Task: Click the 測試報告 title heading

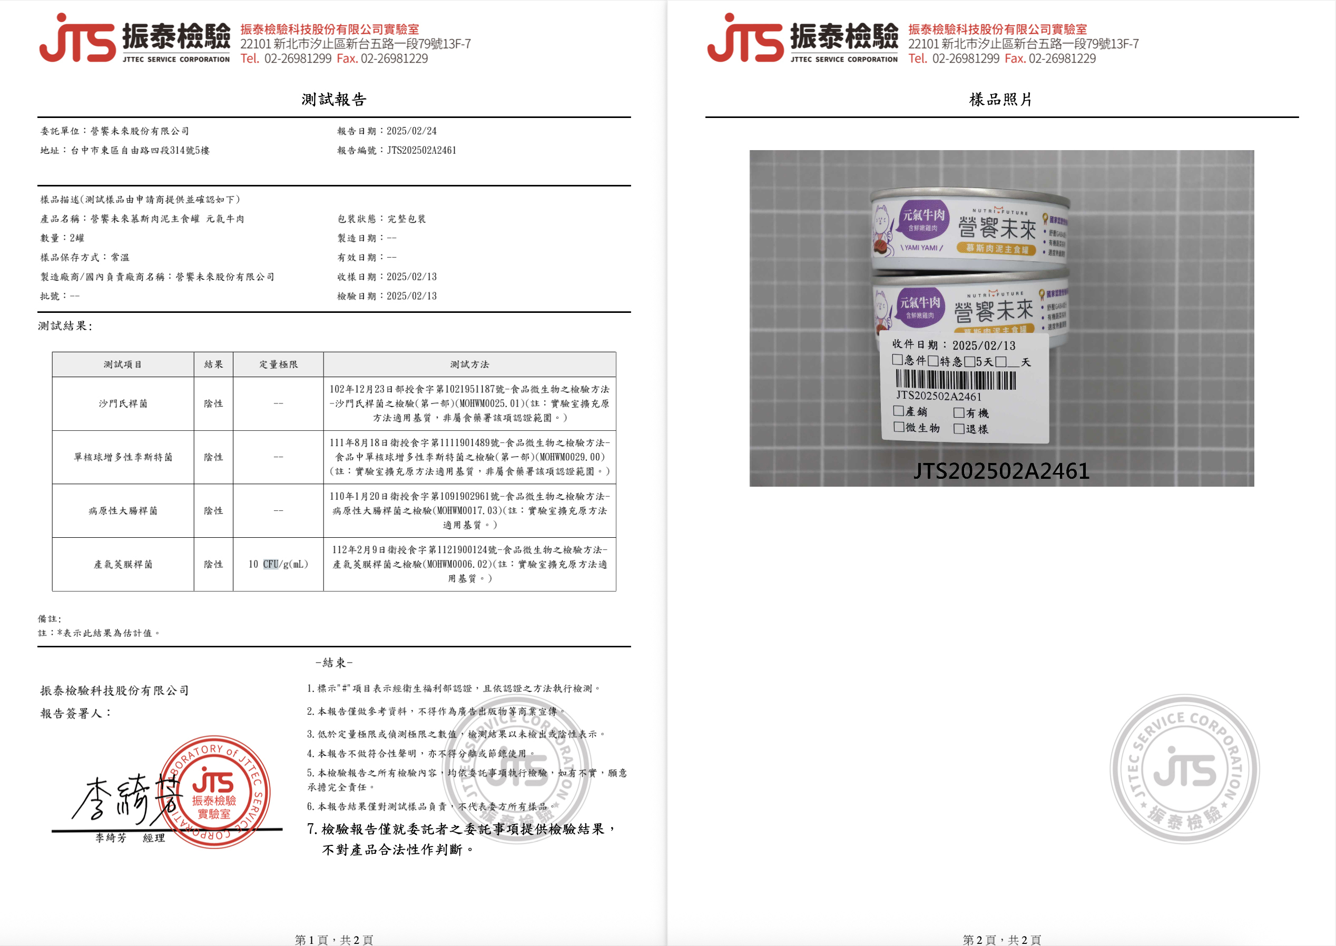Action: [x=334, y=100]
